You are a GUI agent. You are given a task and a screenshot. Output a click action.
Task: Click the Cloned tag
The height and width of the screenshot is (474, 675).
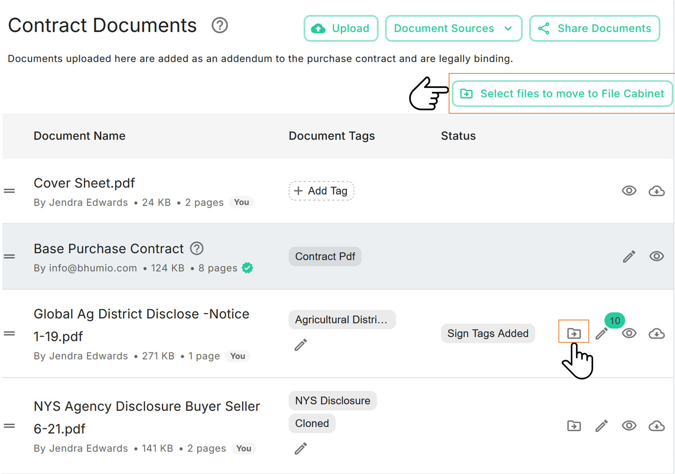pos(312,423)
